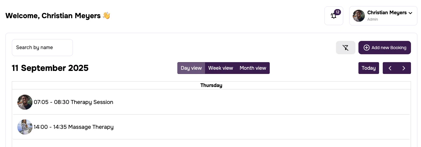Click the avatar beside the Massage Therapy booking
The image size is (421, 147).
(x=25, y=127)
